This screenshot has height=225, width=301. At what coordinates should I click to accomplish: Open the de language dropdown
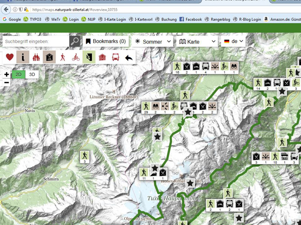click(233, 41)
